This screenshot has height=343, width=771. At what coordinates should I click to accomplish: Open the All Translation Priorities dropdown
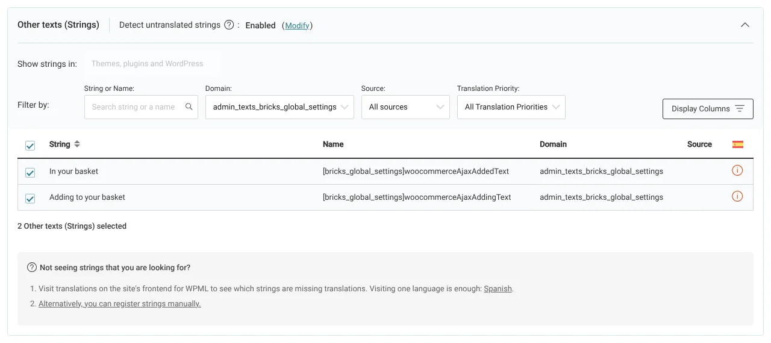(x=511, y=107)
